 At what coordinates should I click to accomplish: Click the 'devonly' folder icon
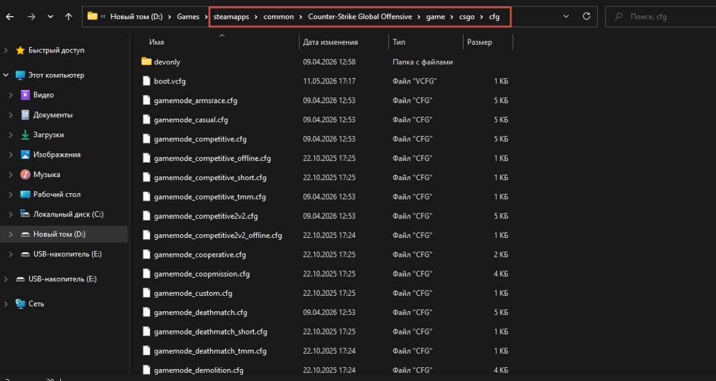(147, 61)
